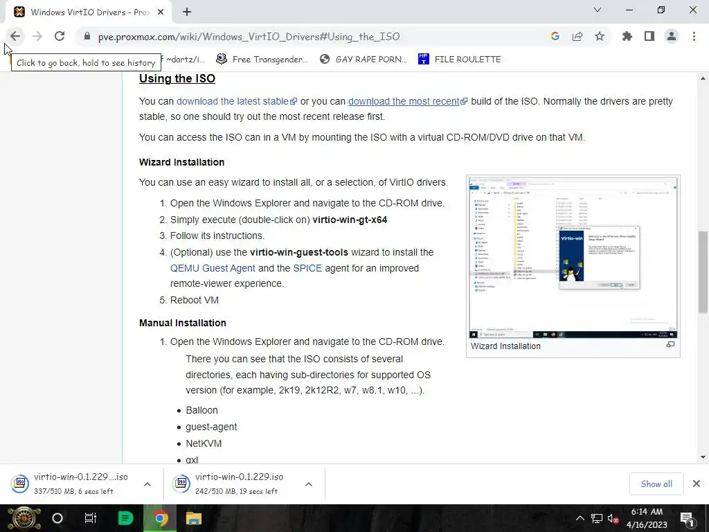Click the page scroll up arrow

pos(703,78)
